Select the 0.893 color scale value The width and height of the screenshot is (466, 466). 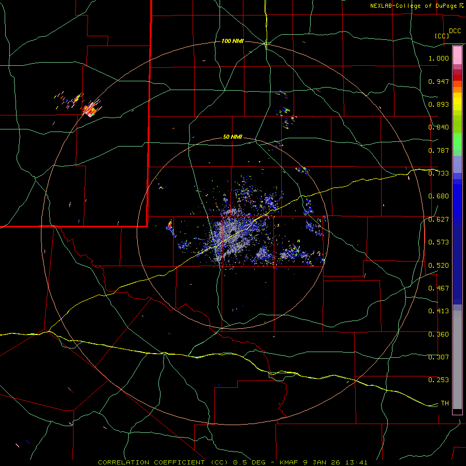pyautogui.click(x=439, y=104)
